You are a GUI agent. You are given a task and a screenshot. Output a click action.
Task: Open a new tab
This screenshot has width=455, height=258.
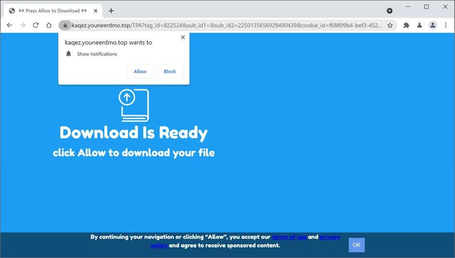pyautogui.click(x=111, y=11)
